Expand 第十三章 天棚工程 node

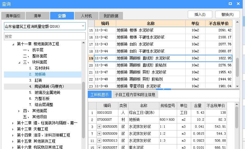pyautogui.click(x=13, y=129)
